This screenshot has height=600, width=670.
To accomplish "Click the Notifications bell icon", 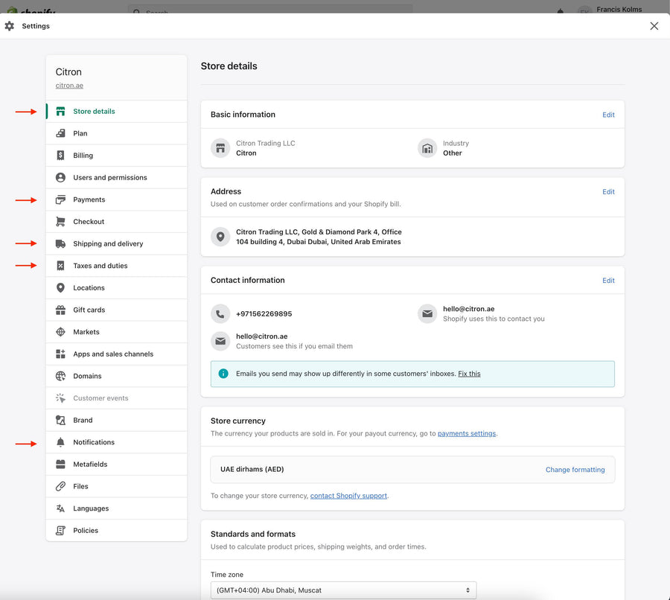I will (x=61, y=442).
